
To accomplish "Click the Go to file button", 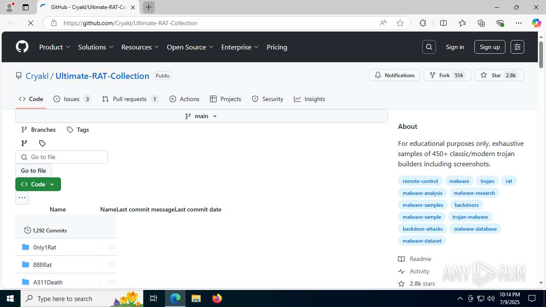I will tap(33, 171).
